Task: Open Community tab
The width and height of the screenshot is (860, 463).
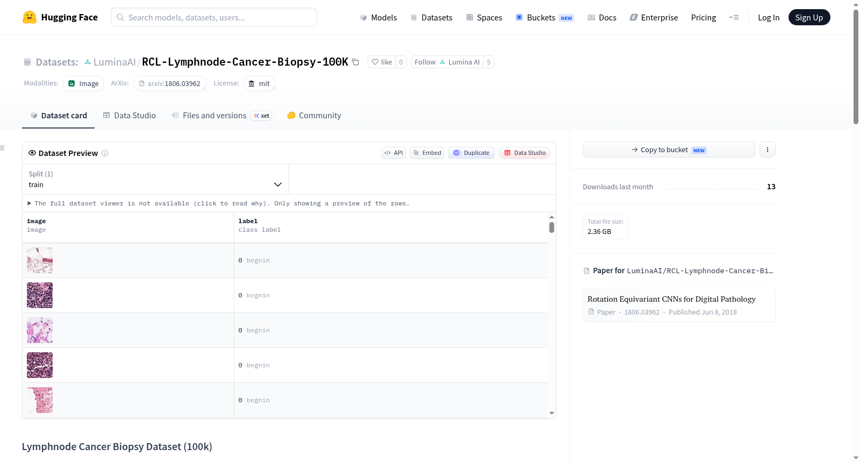Action: (314, 115)
